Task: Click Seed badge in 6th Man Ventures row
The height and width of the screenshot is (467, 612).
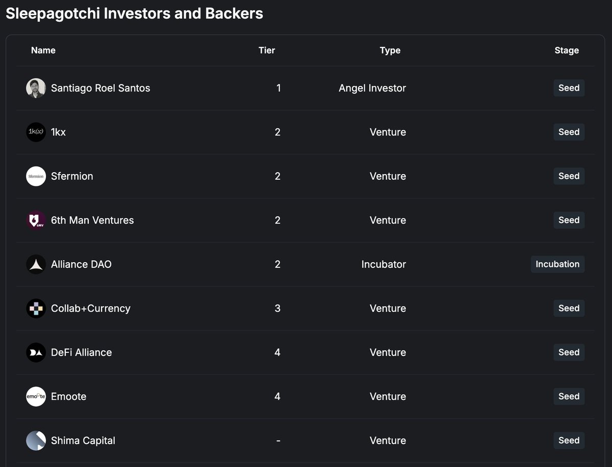Action: 569,220
